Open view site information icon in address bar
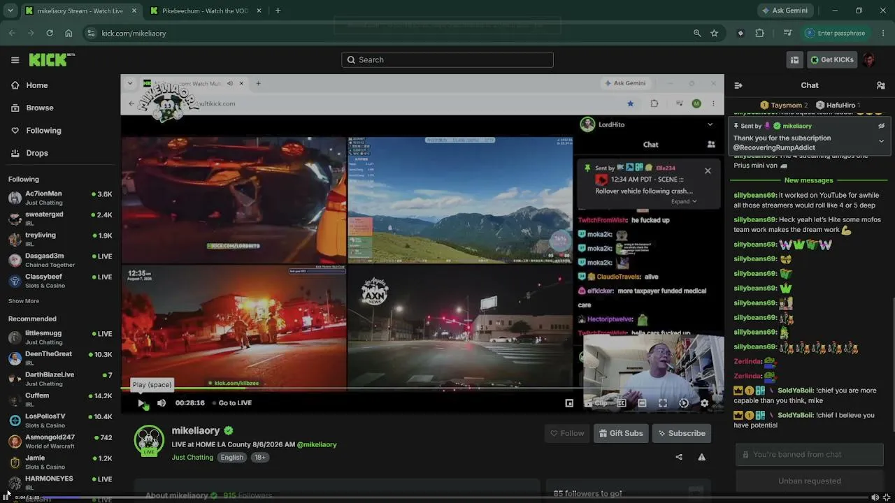This screenshot has width=895, height=503. [91, 33]
